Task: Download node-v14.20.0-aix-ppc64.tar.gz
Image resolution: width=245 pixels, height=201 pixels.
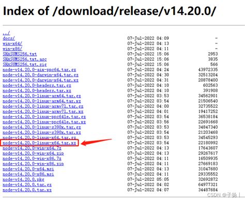Action: (x=39, y=70)
